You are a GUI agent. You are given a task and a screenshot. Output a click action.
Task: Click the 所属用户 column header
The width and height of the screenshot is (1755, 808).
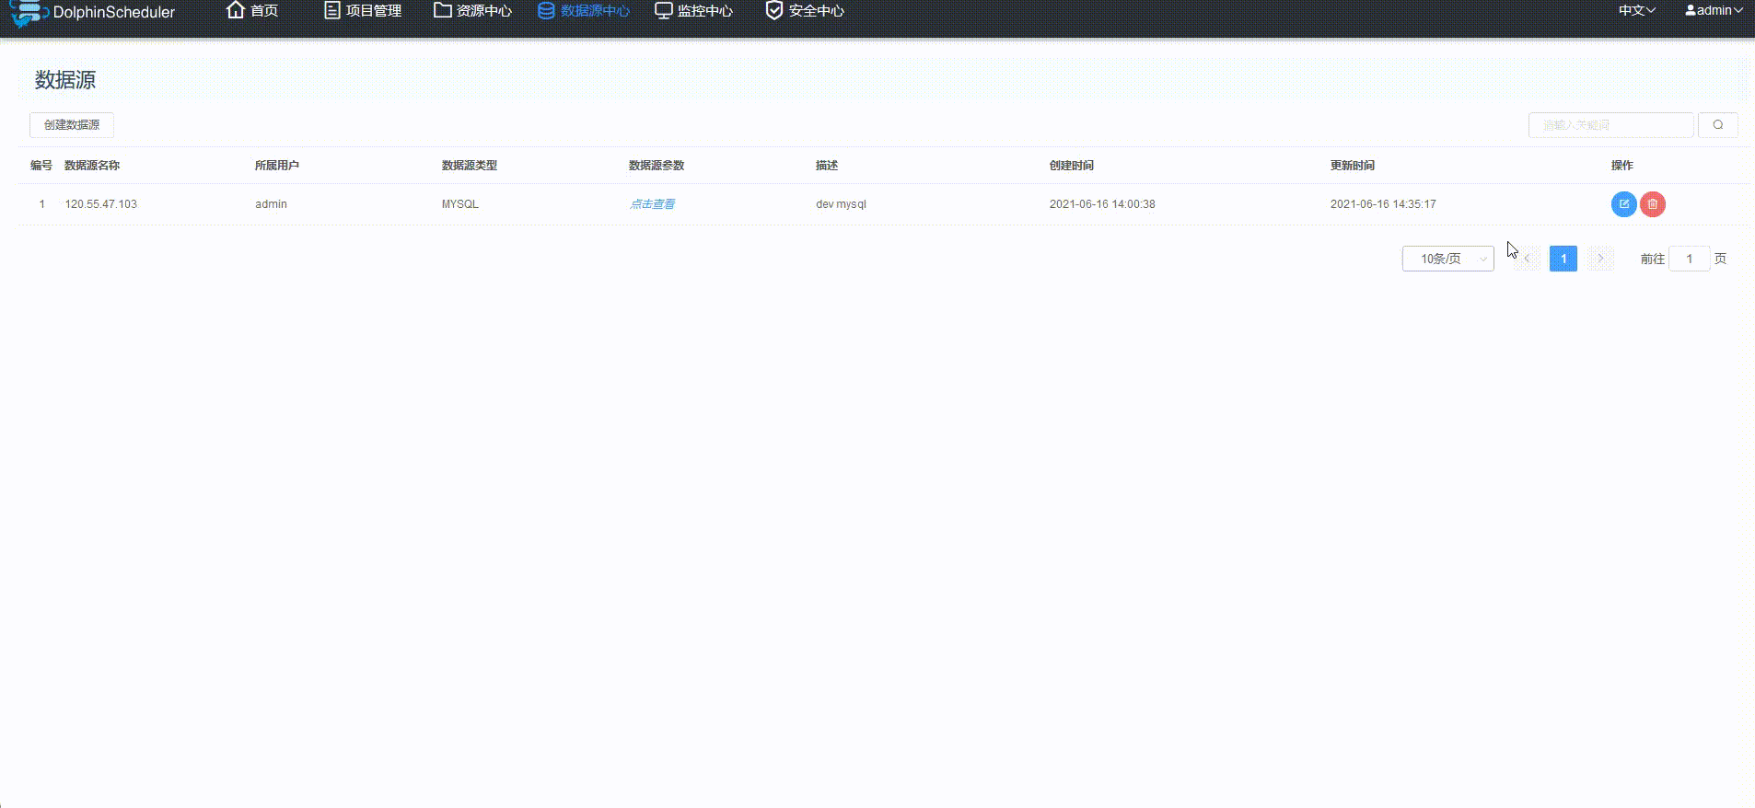(x=277, y=166)
